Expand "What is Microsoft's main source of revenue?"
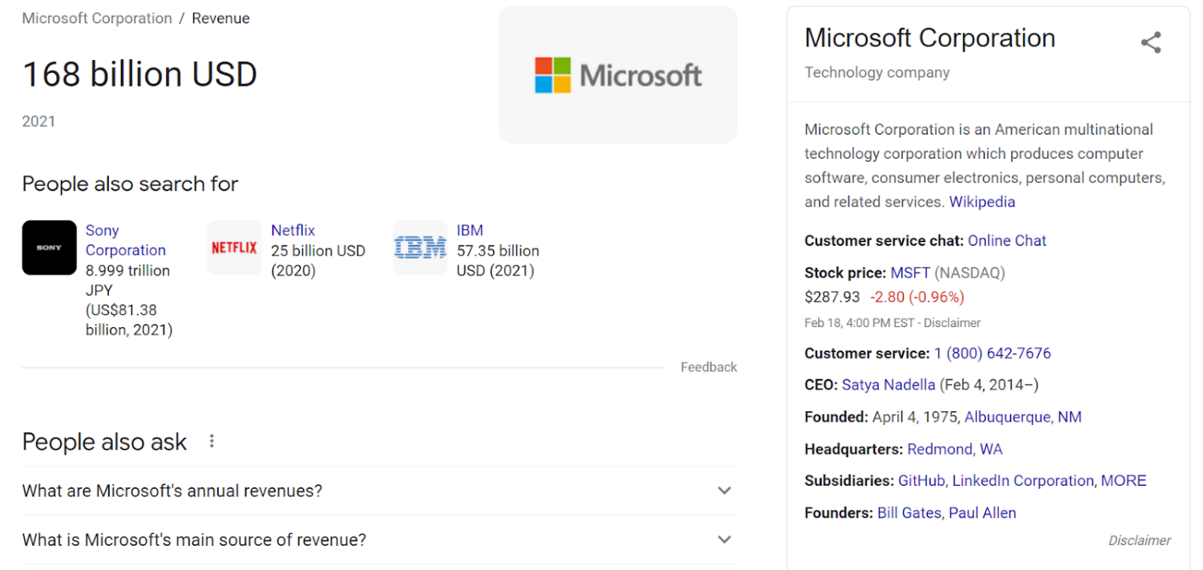 click(379, 540)
